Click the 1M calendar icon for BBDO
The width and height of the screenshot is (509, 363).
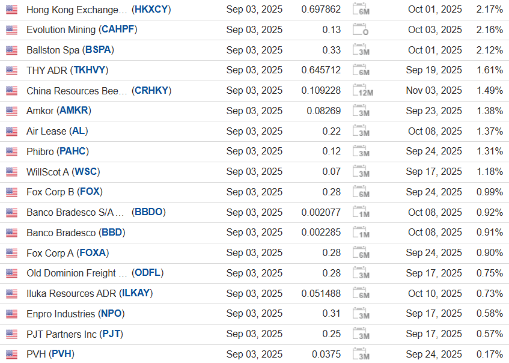(361, 212)
